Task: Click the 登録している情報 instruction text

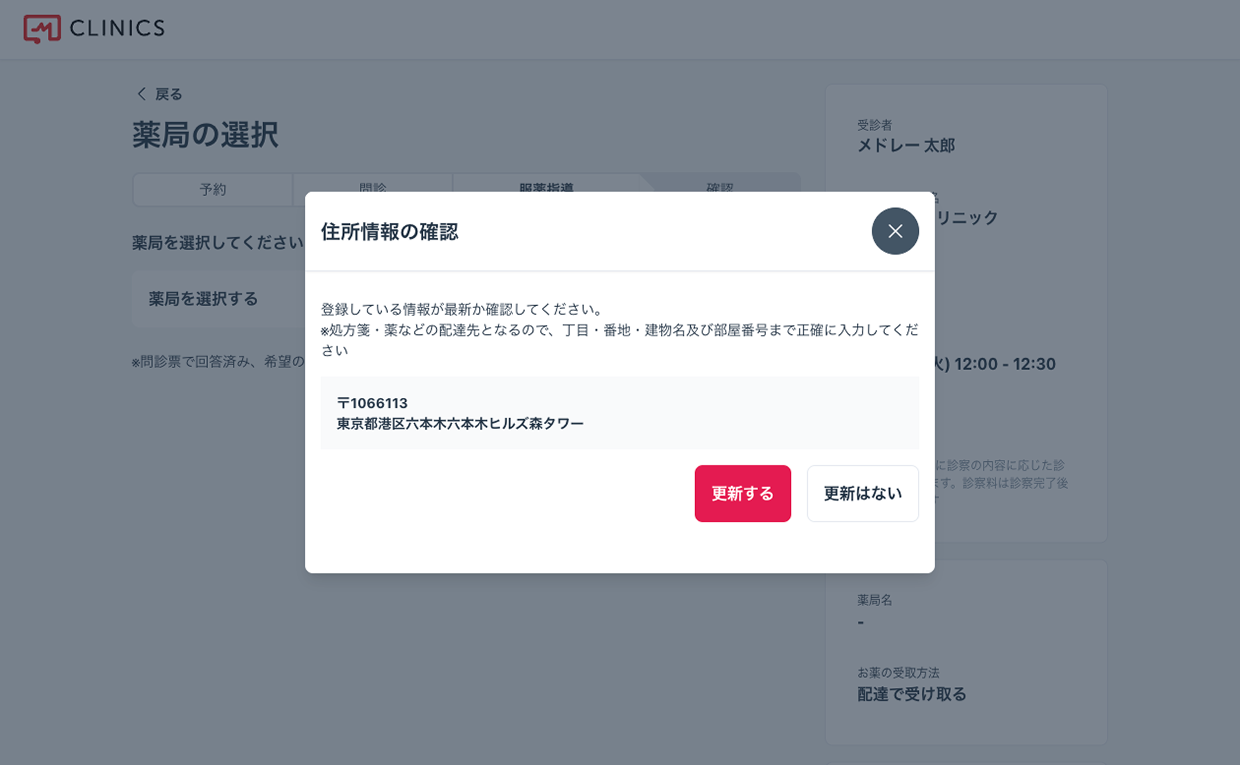Action: coord(461,309)
